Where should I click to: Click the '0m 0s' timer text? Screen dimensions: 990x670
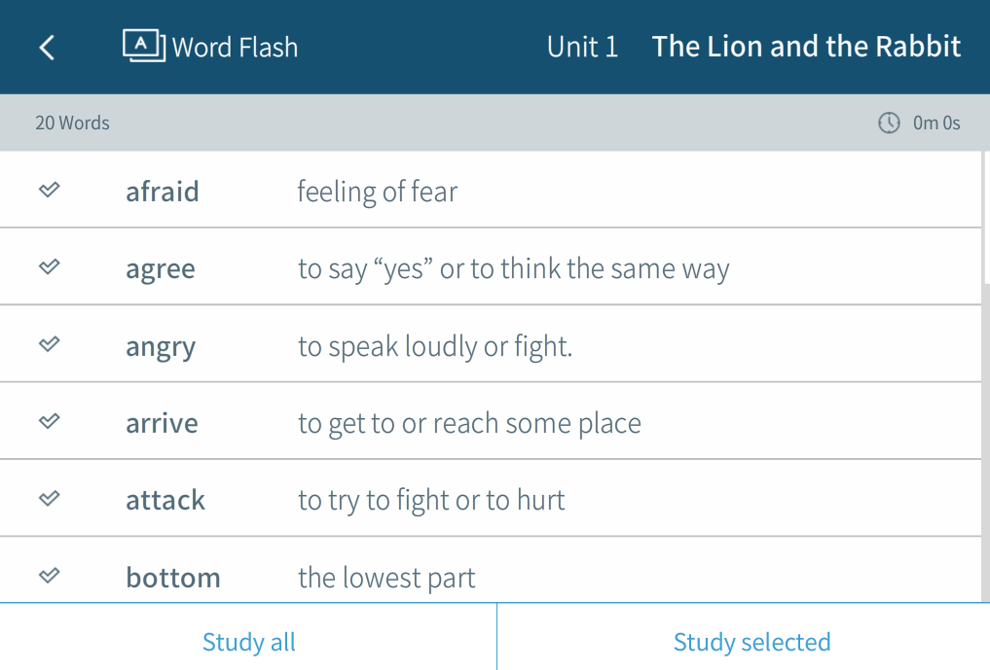click(x=936, y=123)
